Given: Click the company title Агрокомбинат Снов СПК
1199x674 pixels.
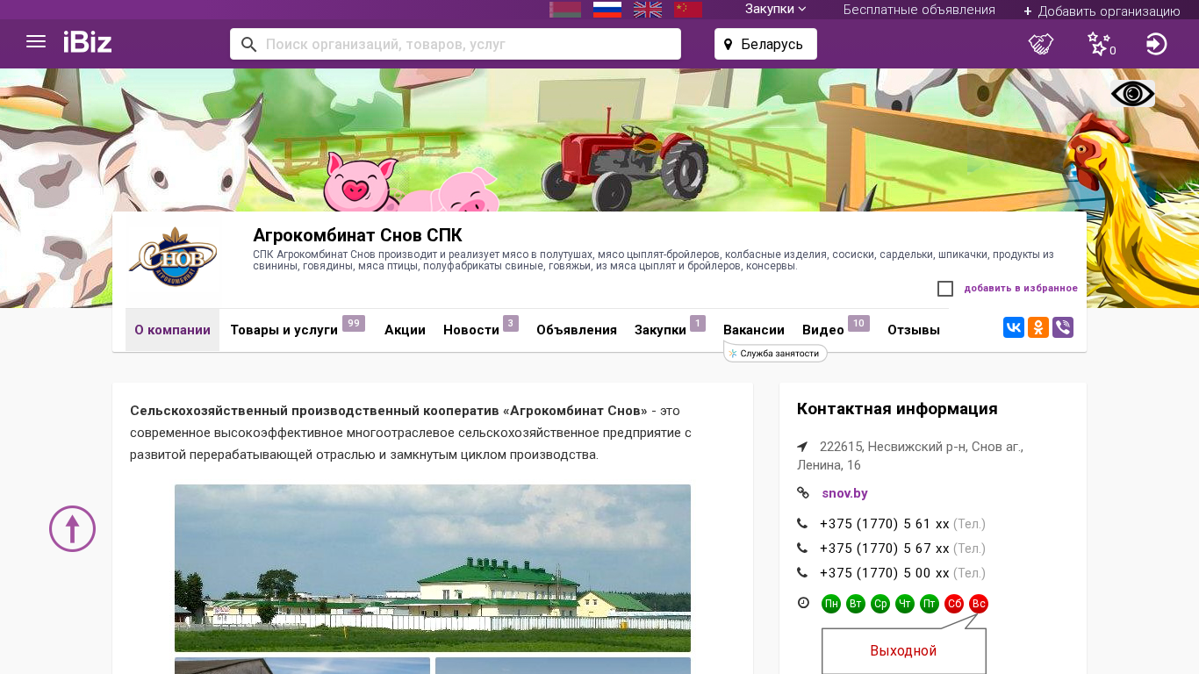Looking at the screenshot, I should pos(357,235).
